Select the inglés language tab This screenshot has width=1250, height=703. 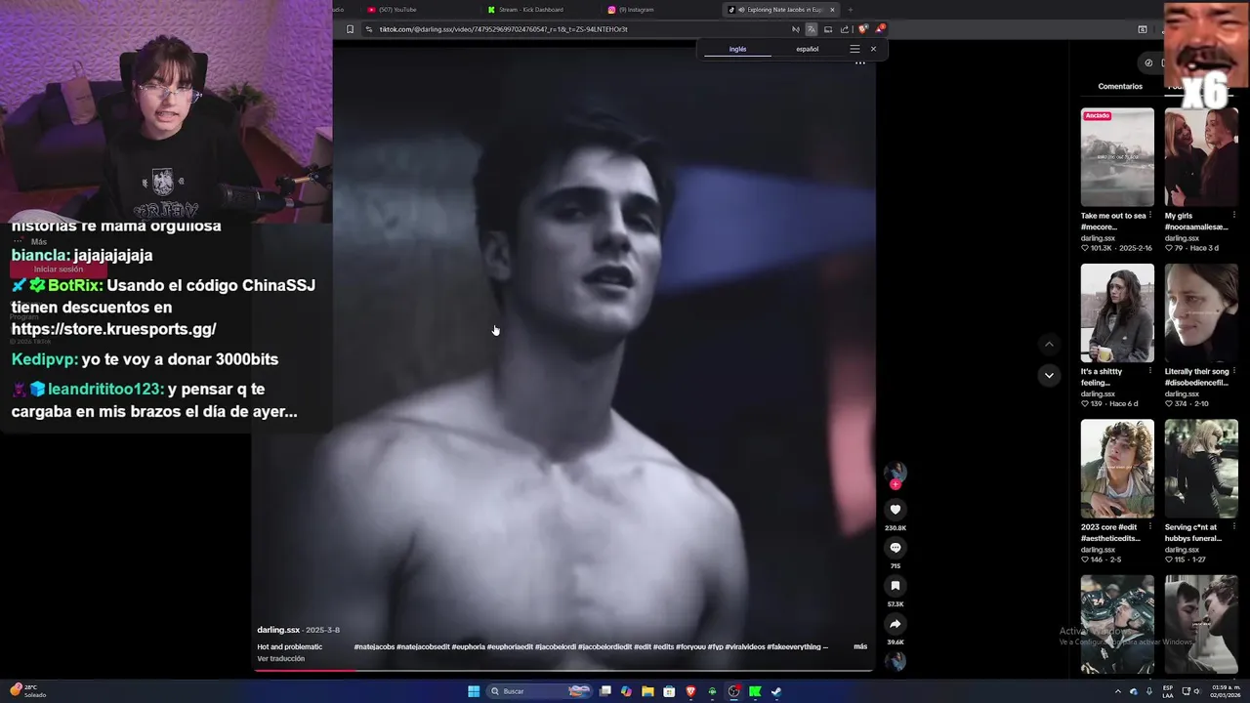click(737, 49)
